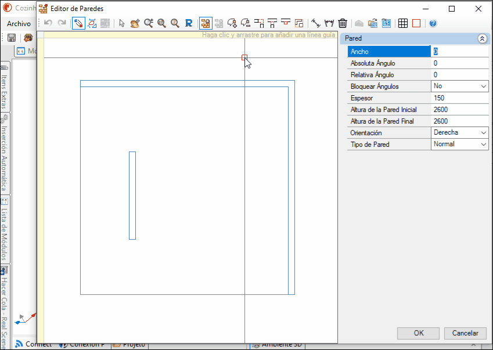Click the caliper measurement icon
The height and width of the screenshot is (350, 493).
pos(329,23)
